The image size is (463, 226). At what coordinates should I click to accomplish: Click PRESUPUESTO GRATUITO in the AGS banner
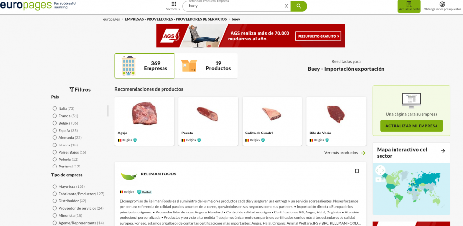[318, 36]
